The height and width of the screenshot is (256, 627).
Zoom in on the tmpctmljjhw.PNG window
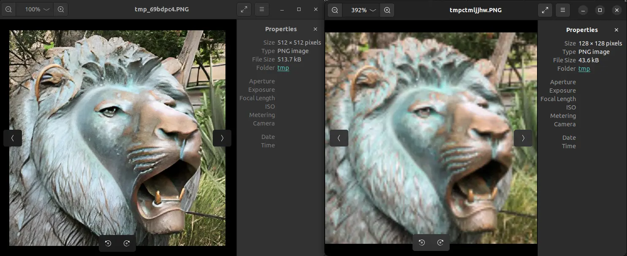coord(387,10)
